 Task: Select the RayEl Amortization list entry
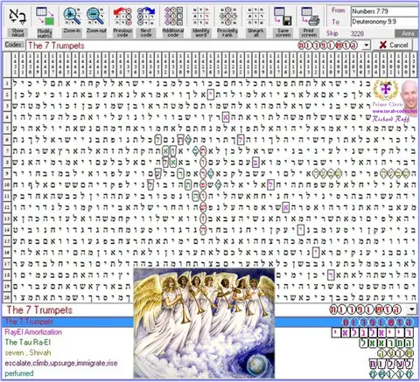[x=33, y=332]
